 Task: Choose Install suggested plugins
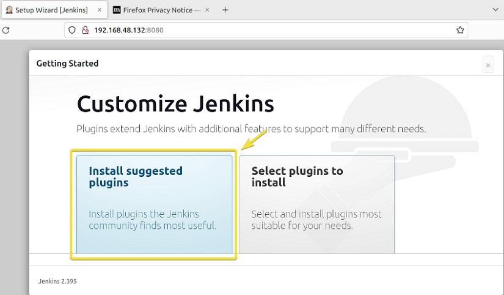pyautogui.click(x=155, y=204)
